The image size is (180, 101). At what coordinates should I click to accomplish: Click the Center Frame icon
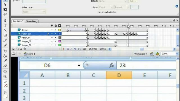(x=64, y=49)
